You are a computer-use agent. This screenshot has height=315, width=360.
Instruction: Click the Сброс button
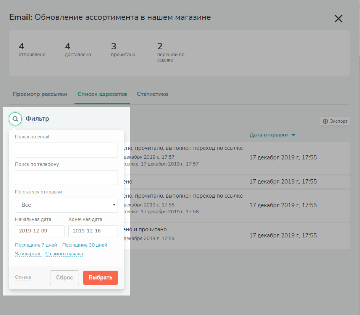tap(65, 278)
